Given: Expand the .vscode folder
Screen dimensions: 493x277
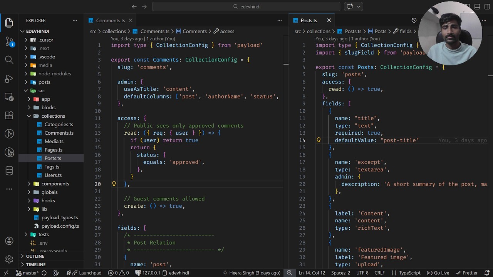Looking at the screenshot, I should click(x=26, y=57).
